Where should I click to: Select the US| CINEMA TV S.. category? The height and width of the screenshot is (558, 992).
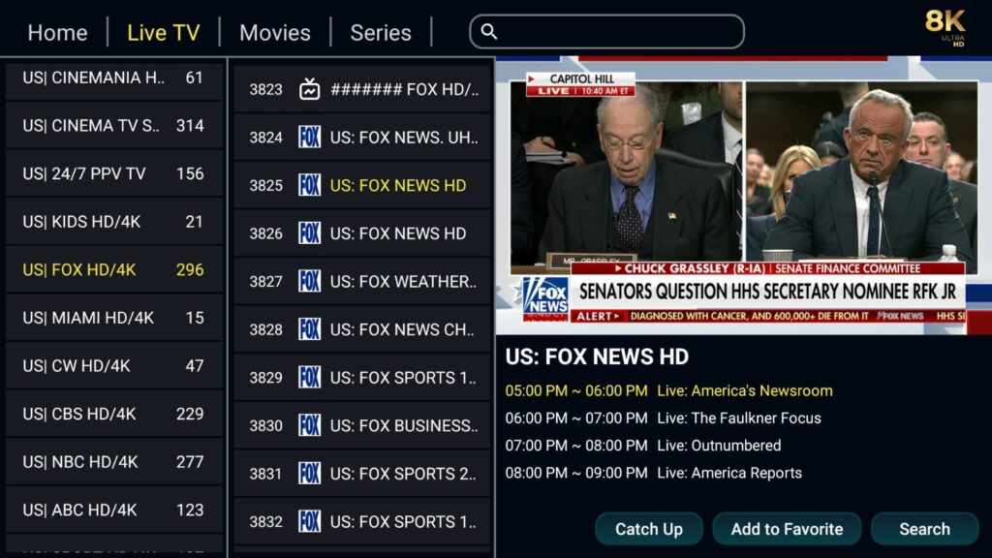click(x=114, y=125)
